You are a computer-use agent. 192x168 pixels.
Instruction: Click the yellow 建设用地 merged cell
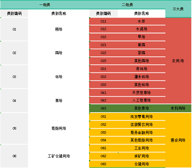(178, 140)
